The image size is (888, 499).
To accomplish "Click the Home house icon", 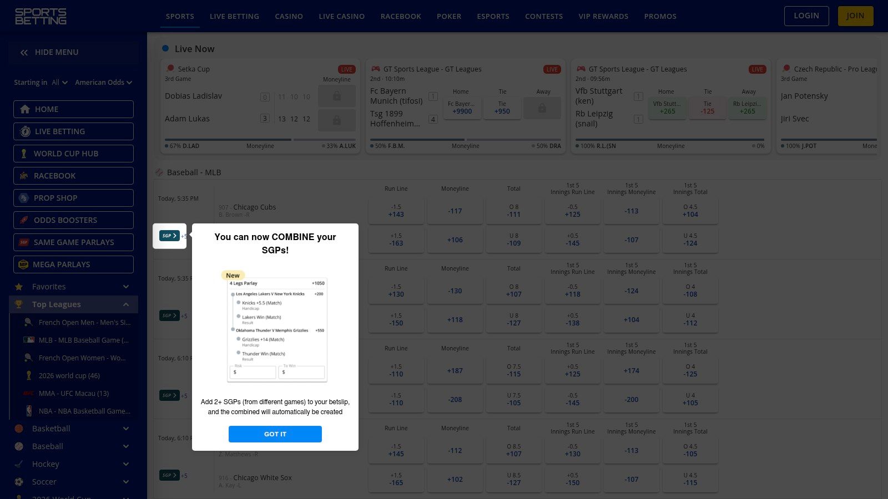I will (25, 109).
